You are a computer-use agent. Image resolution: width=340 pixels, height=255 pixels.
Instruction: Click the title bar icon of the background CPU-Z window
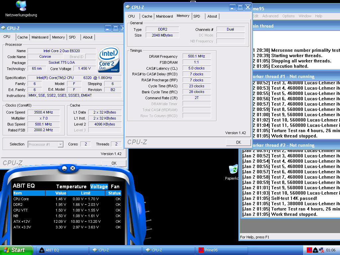[3, 28]
